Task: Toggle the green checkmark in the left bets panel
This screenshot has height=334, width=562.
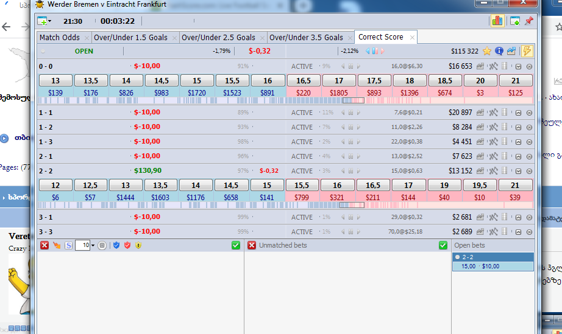Action: coord(235,245)
